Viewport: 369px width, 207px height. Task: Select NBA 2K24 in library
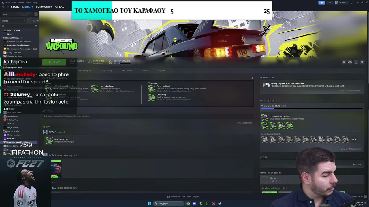[12, 139]
